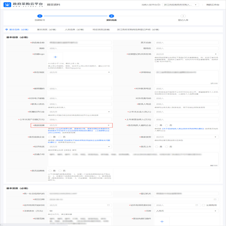
Task: Click plus icon to upload 营业执照扫描件
Action: pyautogui.click(x=162, y=221)
